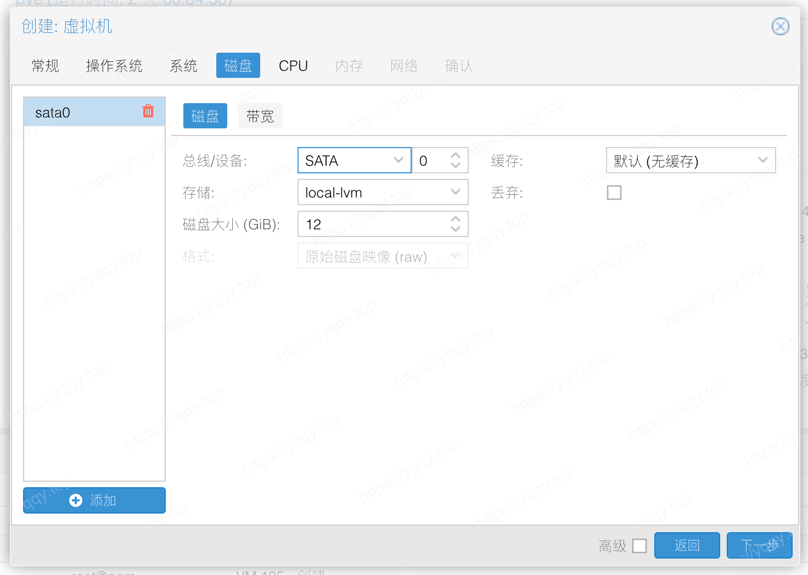
Task: Increase the device number with up arrow
Action: click(x=456, y=156)
